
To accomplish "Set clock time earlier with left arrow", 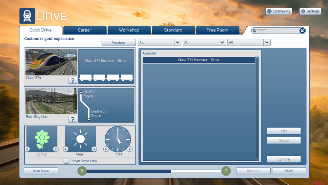I will 106,149.
